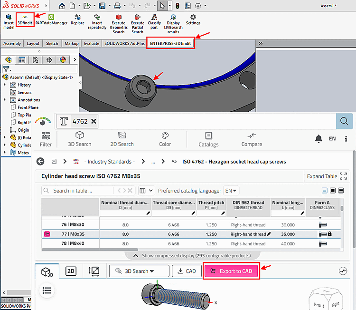The image size is (356, 310).
Task: Click the 3Dfindit toolbar icon
Action: tap(25, 20)
